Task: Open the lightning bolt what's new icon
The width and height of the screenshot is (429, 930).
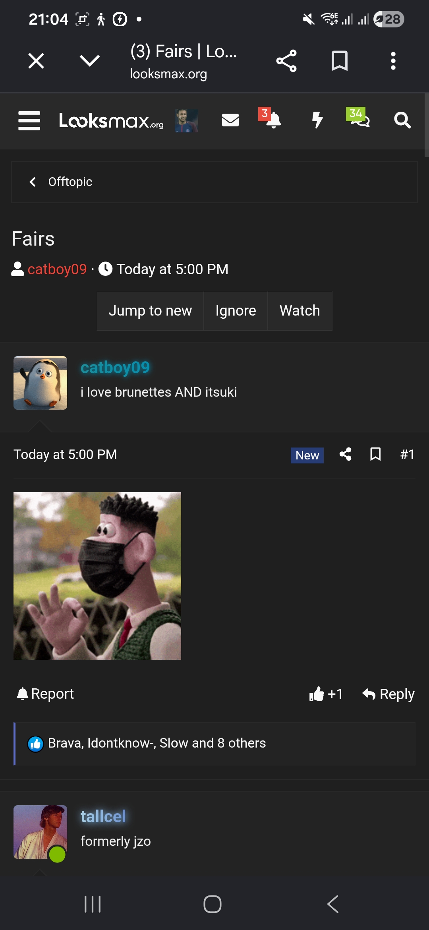Action: pyautogui.click(x=317, y=120)
